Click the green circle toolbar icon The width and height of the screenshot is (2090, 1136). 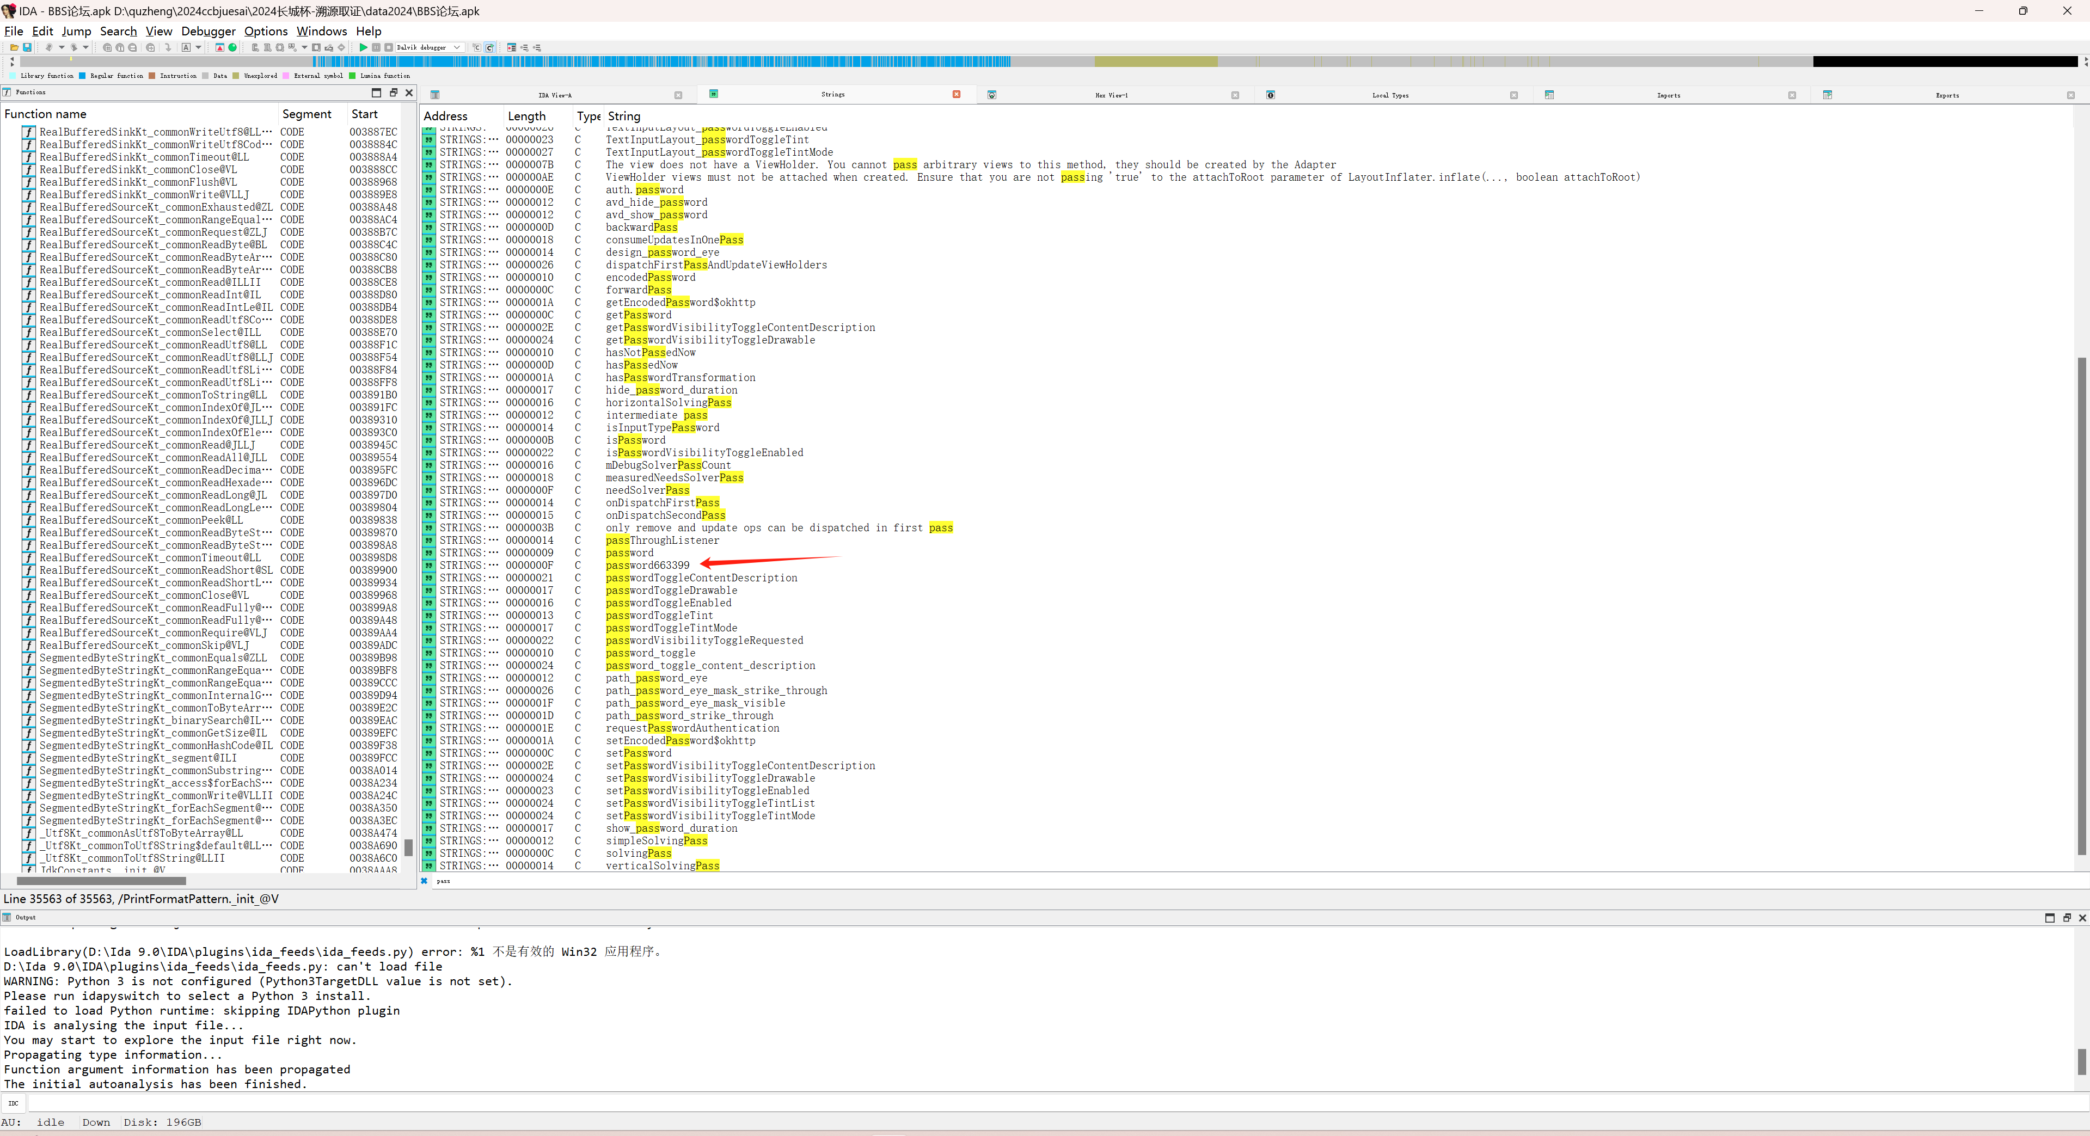[x=232, y=48]
